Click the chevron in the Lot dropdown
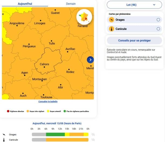The width and height of the screenshot is (165, 142). [x=154, y=5]
